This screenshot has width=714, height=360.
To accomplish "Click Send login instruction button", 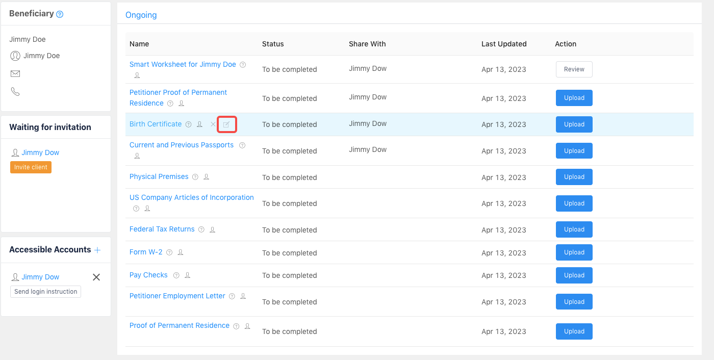I will tap(45, 292).
